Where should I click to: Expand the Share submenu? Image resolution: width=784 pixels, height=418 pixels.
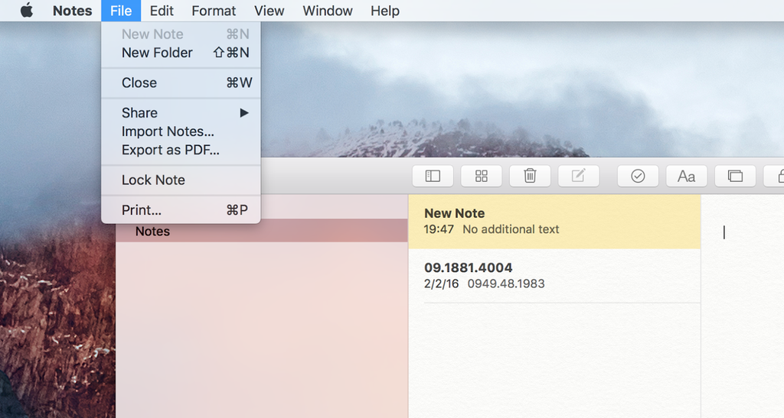click(x=181, y=113)
